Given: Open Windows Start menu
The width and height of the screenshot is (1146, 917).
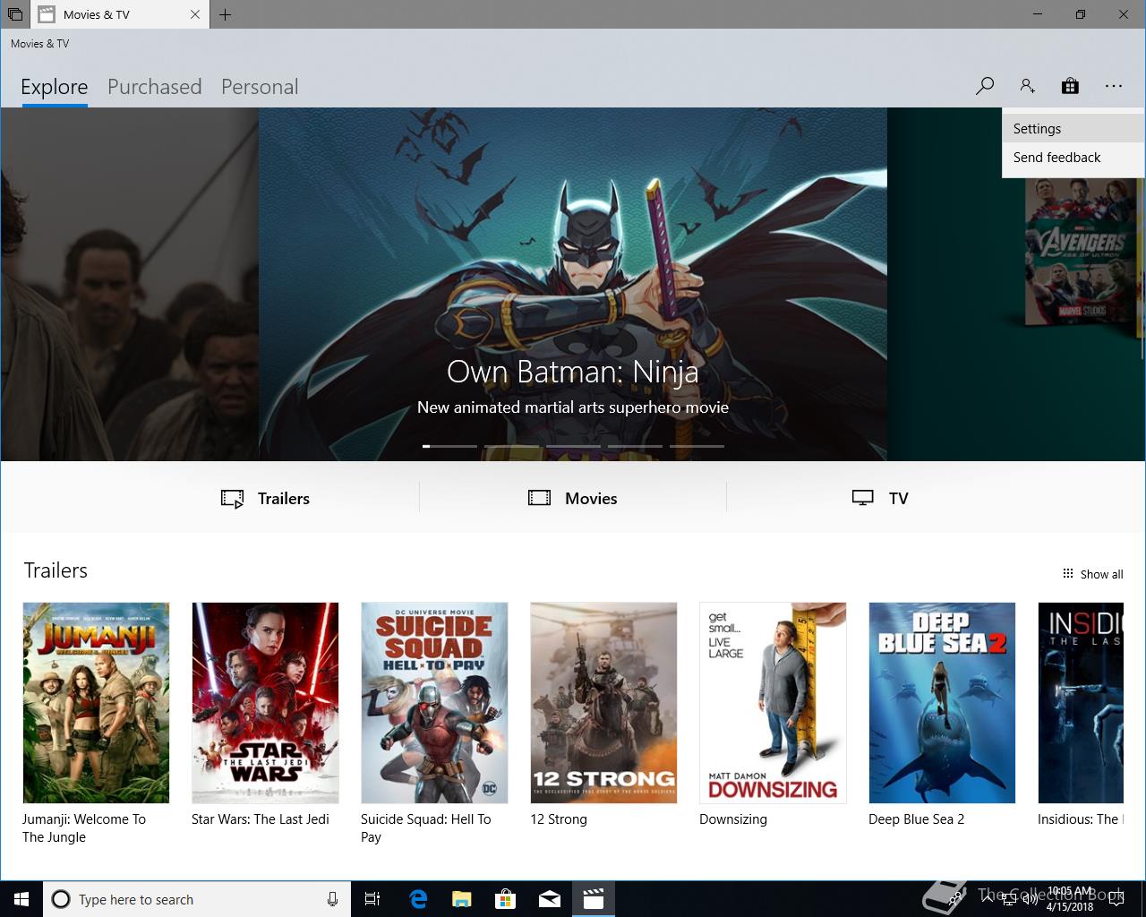Looking at the screenshot, I should click(21, 899).
